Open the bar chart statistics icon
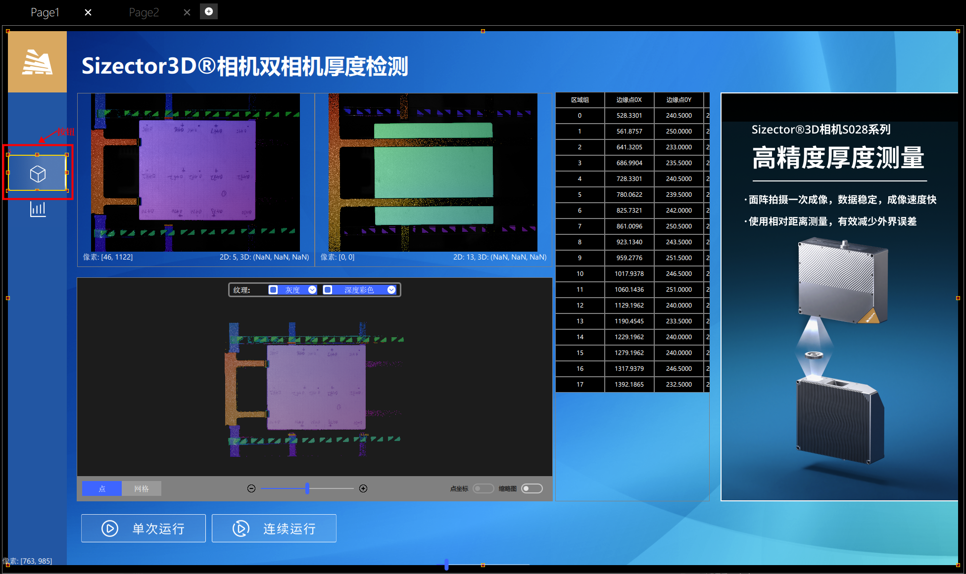 38,209
